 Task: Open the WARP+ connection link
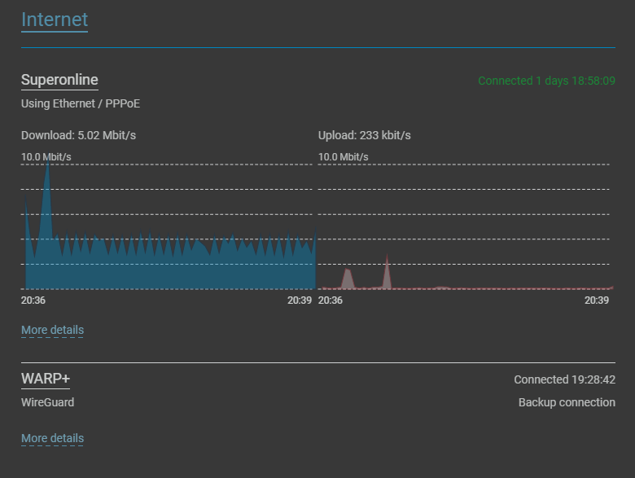tap(46, 379)
